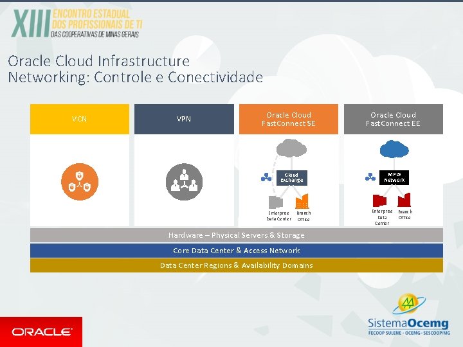
Task: Click the Data Center Regions & Availability Domains bar
Action: [x=237, y=265]
